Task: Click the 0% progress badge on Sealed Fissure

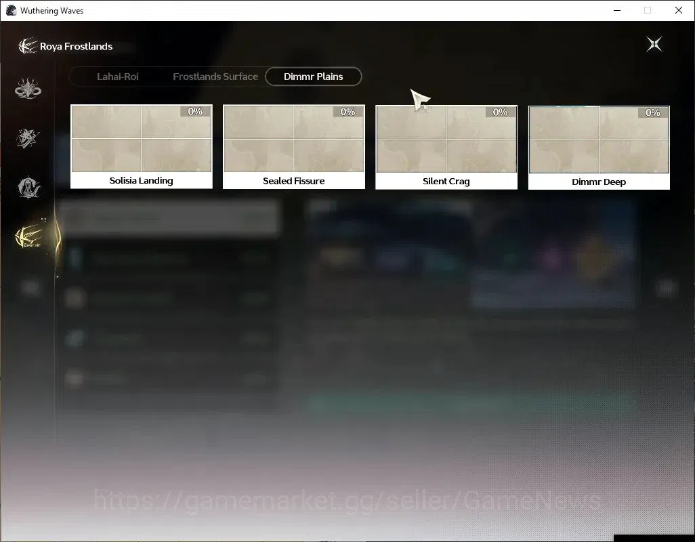Action: [x=347, y=112]
